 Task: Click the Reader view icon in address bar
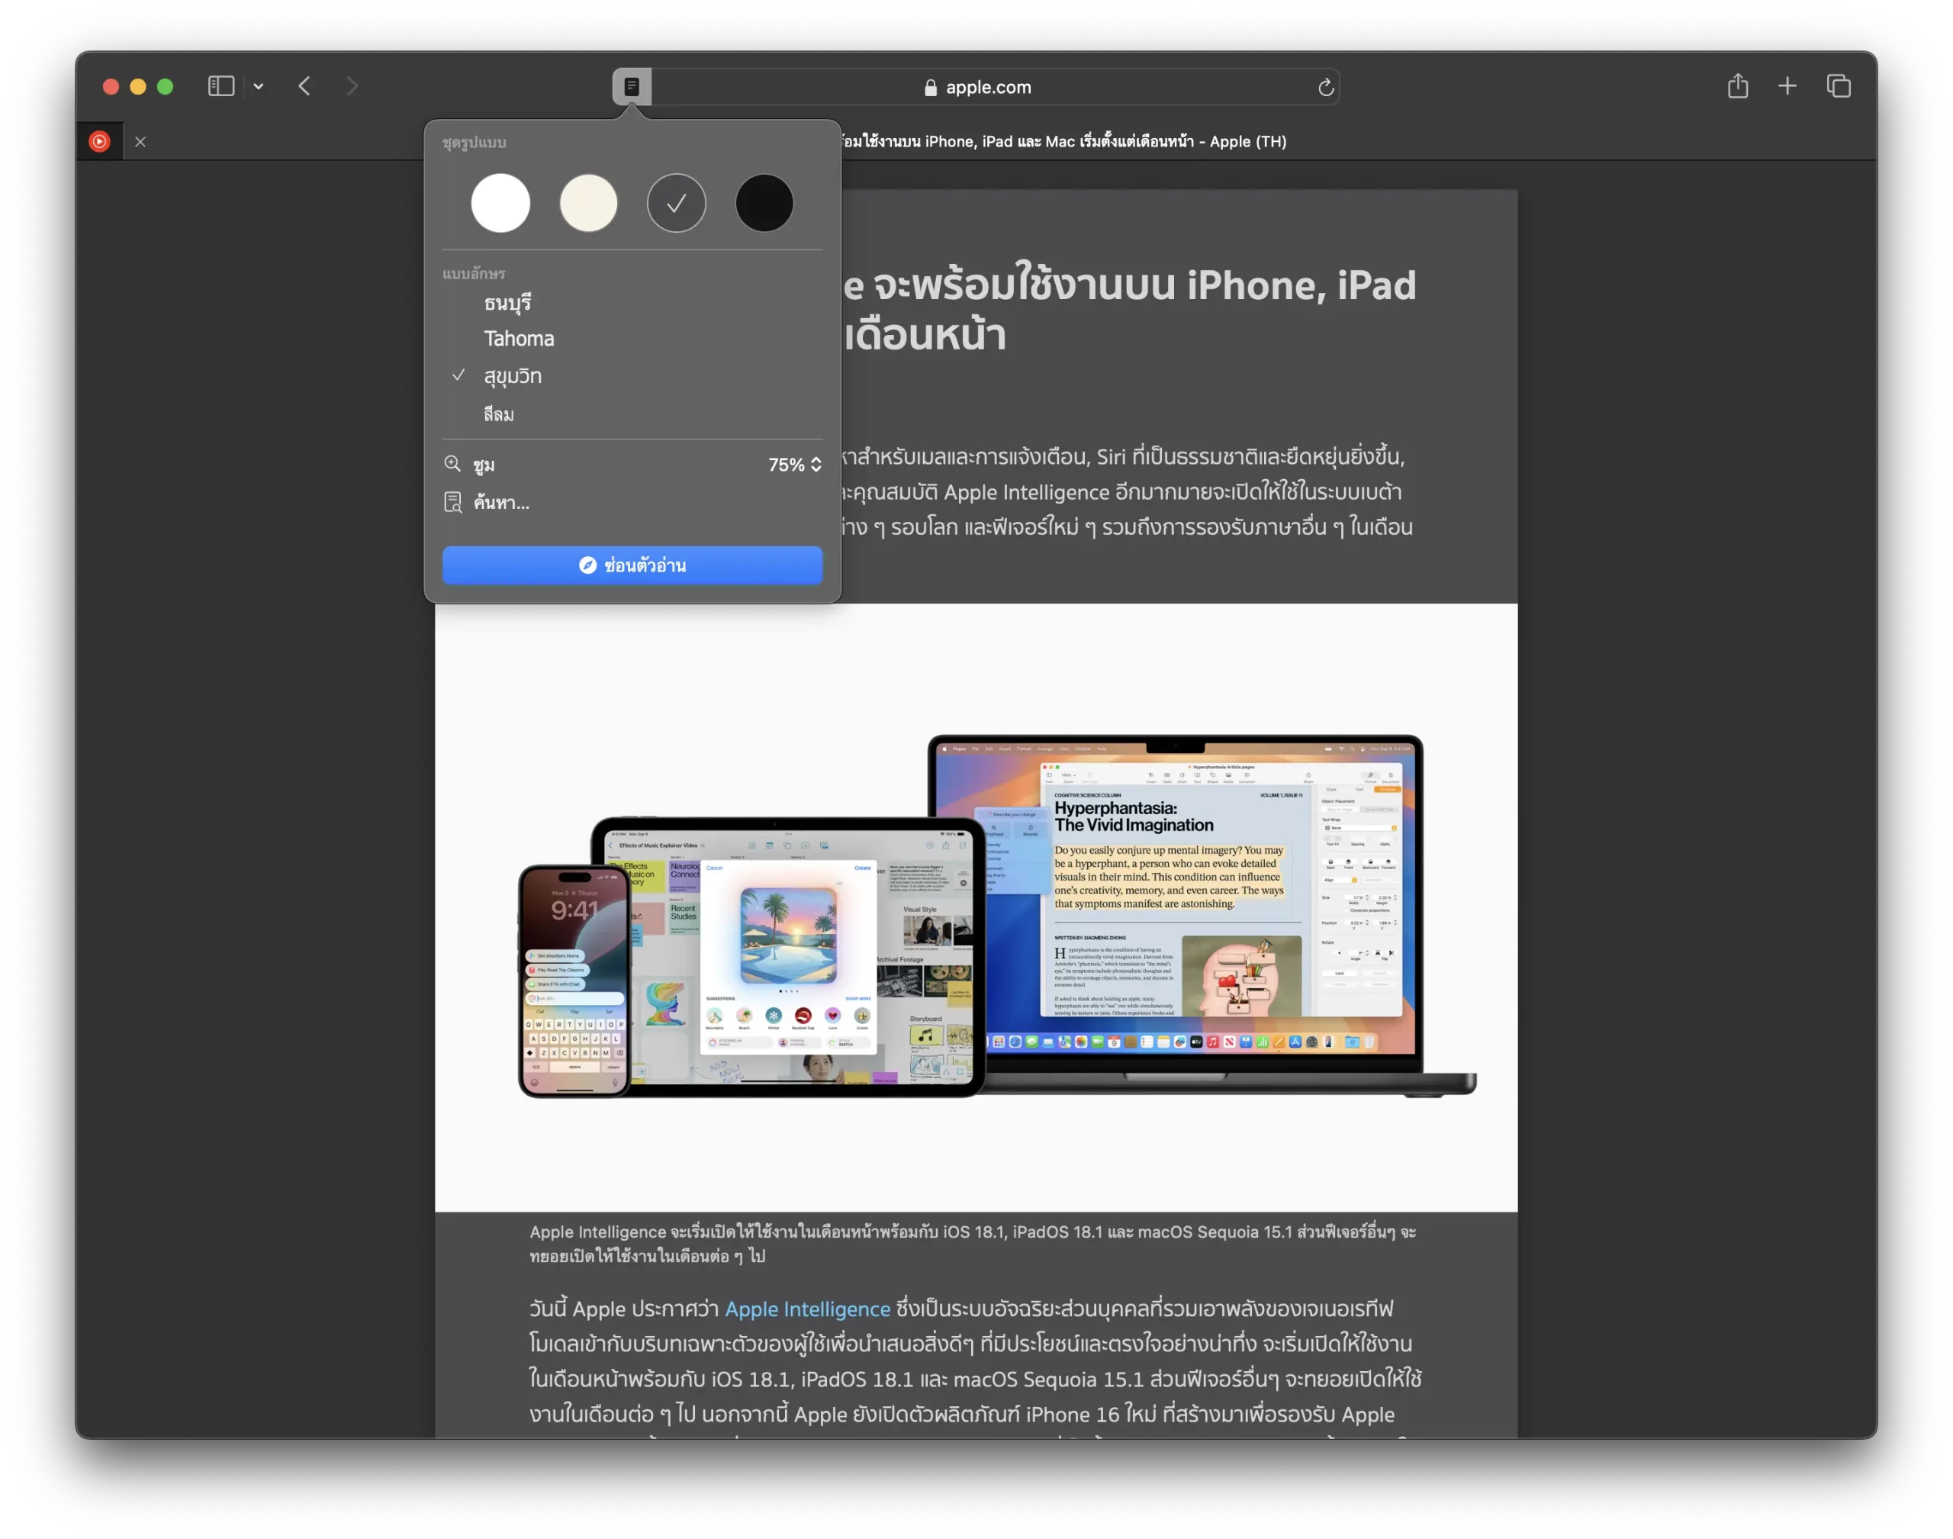(632, 86)
